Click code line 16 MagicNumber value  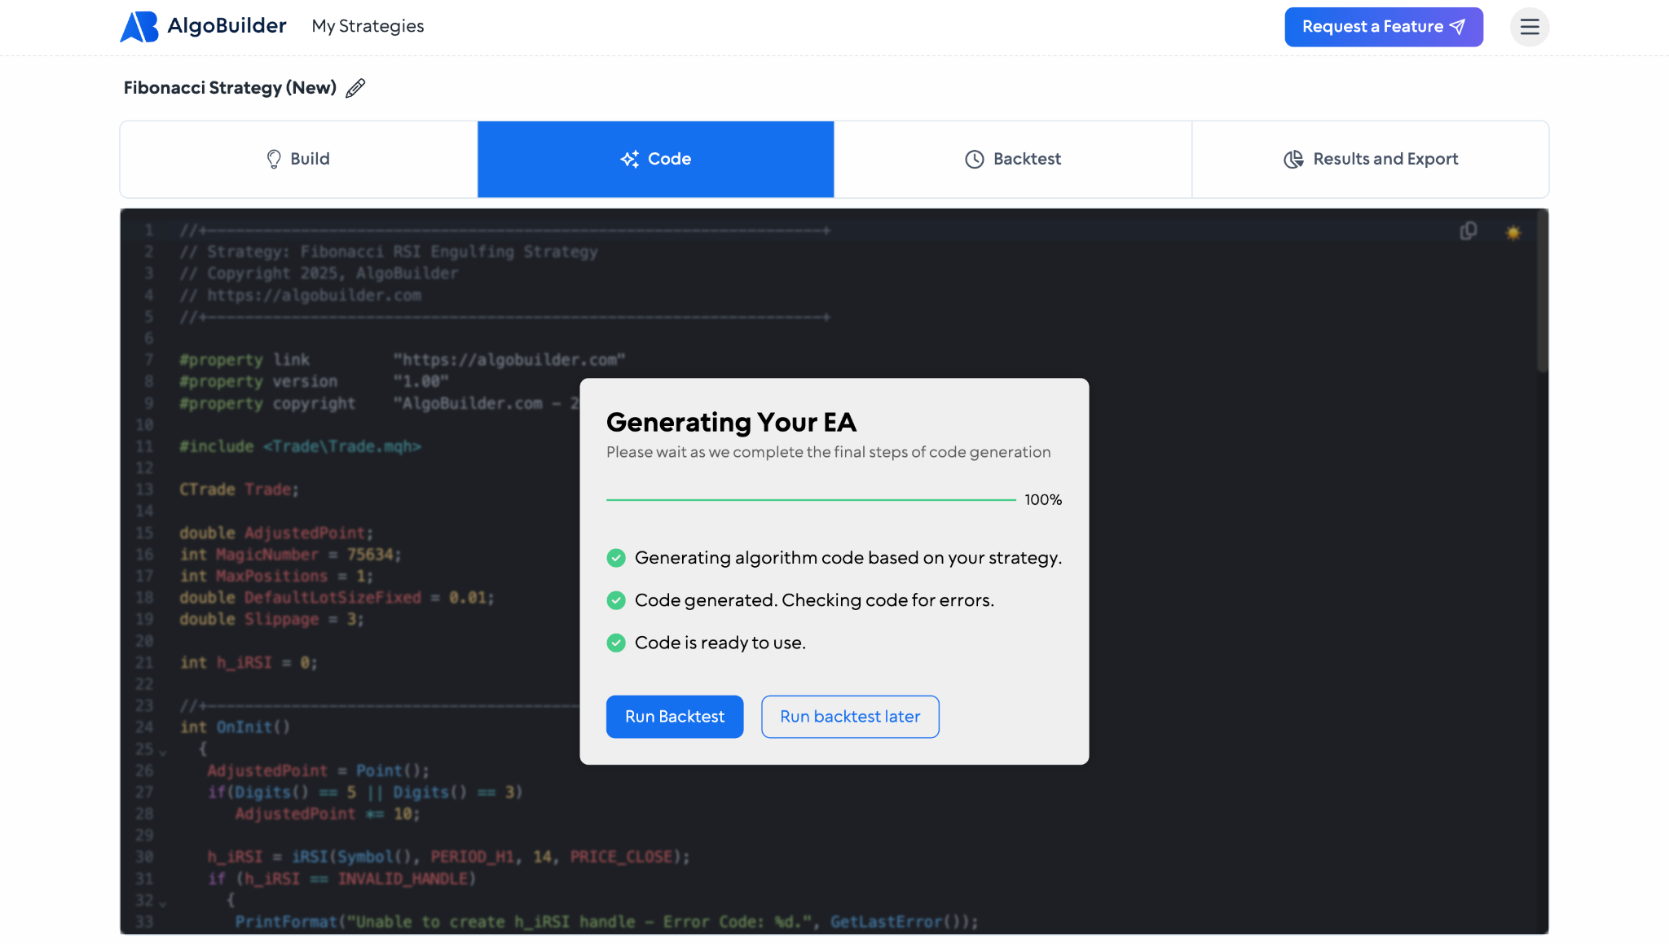click(x=370, y=555)
